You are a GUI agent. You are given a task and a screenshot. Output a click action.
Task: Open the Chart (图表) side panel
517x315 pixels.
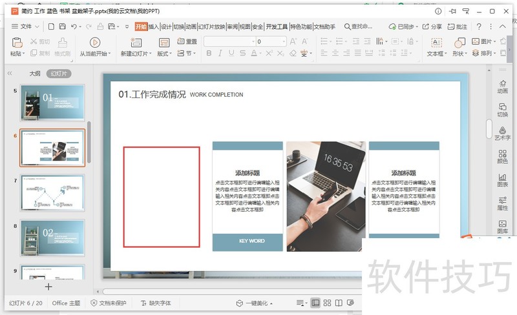coord(503,180)
